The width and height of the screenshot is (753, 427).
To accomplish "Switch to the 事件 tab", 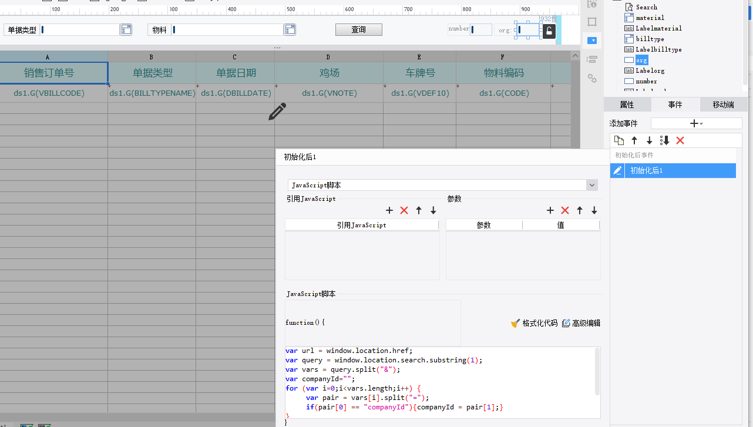I will [675, 105].
